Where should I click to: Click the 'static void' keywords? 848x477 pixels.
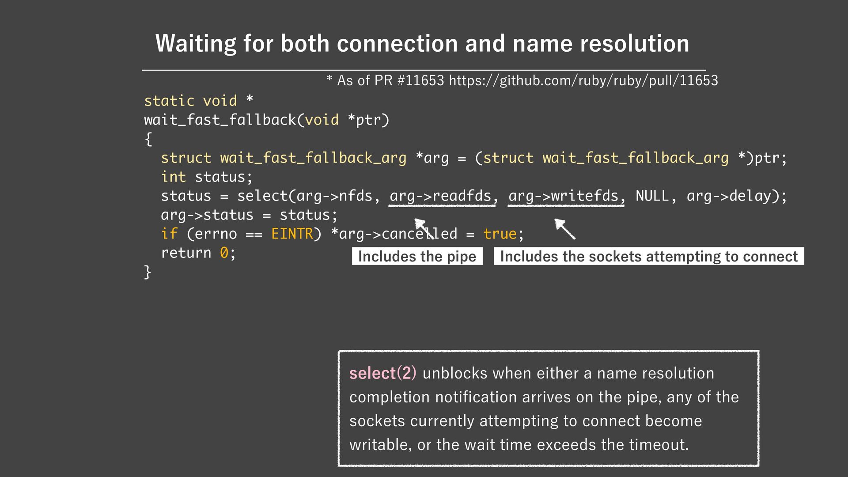(190, 101)
